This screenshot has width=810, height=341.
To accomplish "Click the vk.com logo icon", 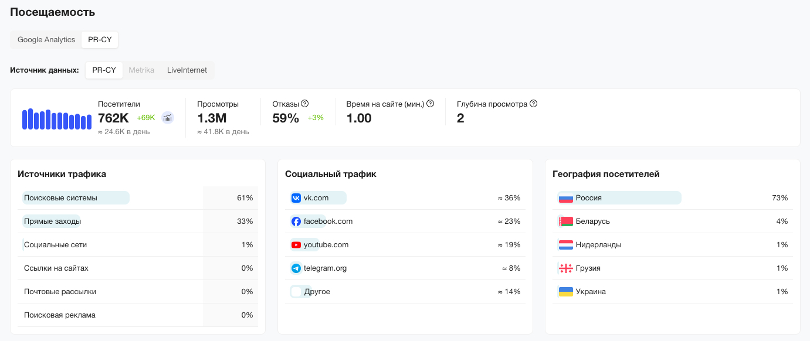I will click(x=296, y=198).
